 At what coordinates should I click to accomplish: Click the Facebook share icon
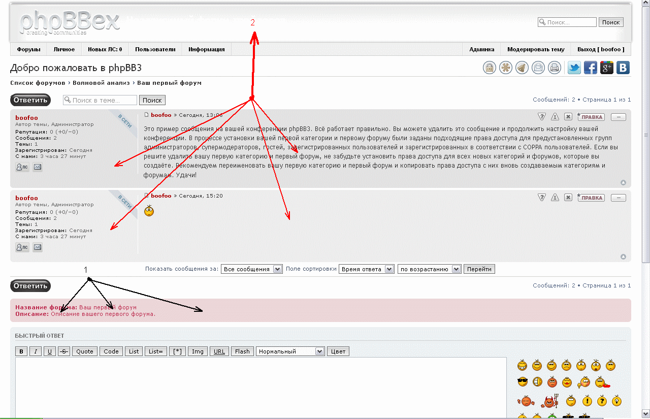pyautogui.click(x=591, y=68)
